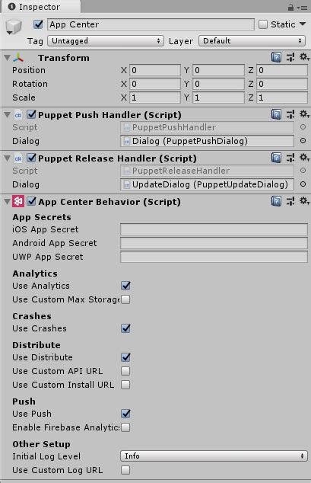Image resolution: width=311 pixels, height=483 pixels.
Task: Click preset icon for Puppet Push Handler
Action: tap(290, 114)
